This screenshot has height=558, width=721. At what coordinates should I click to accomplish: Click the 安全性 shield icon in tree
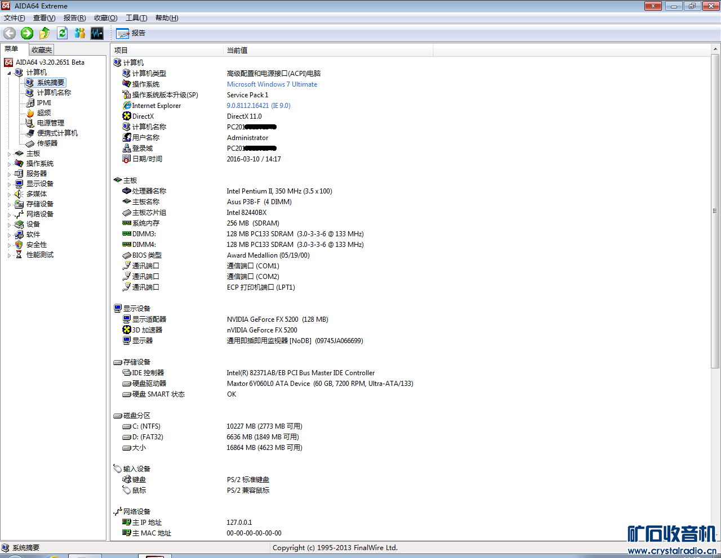19,245
